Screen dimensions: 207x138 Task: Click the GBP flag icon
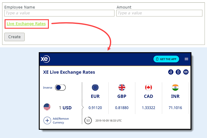(x=122, y=88)
